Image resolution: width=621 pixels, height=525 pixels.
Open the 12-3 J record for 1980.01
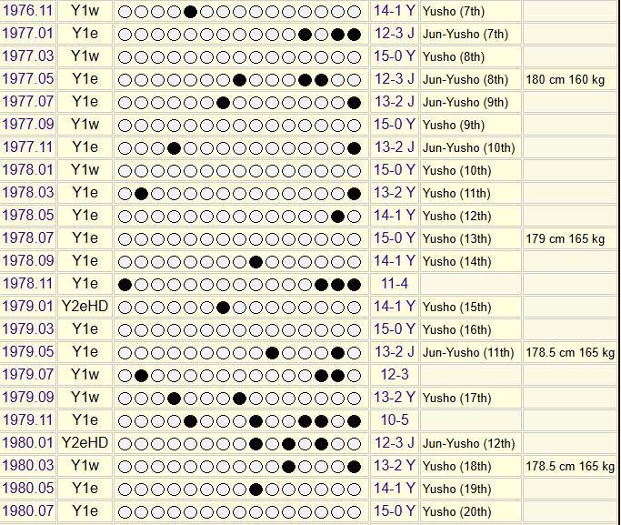395,442
